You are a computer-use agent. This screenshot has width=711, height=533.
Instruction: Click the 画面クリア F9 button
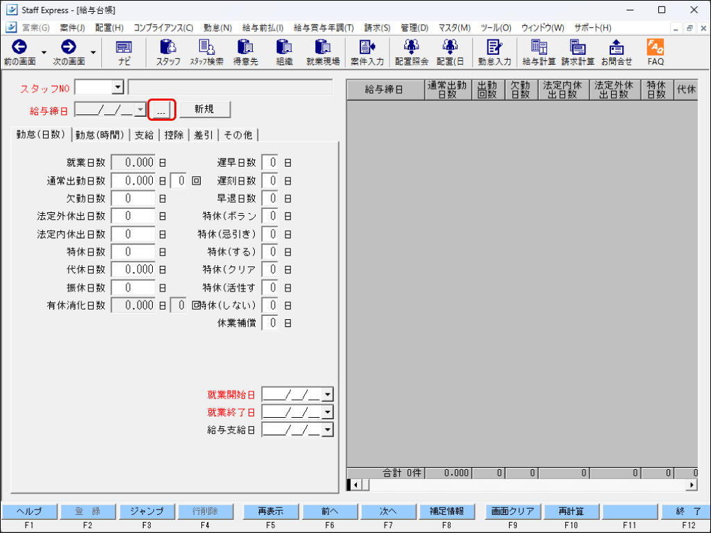(513, 511)
